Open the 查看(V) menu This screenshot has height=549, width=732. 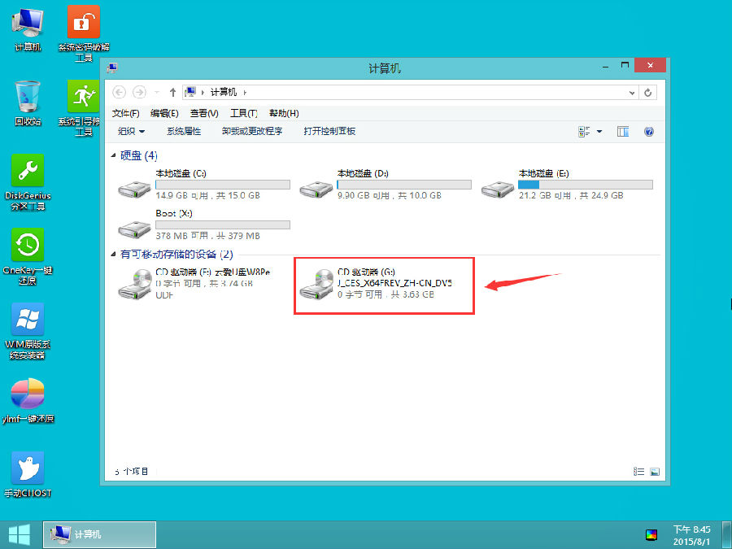tap(204, 112)
